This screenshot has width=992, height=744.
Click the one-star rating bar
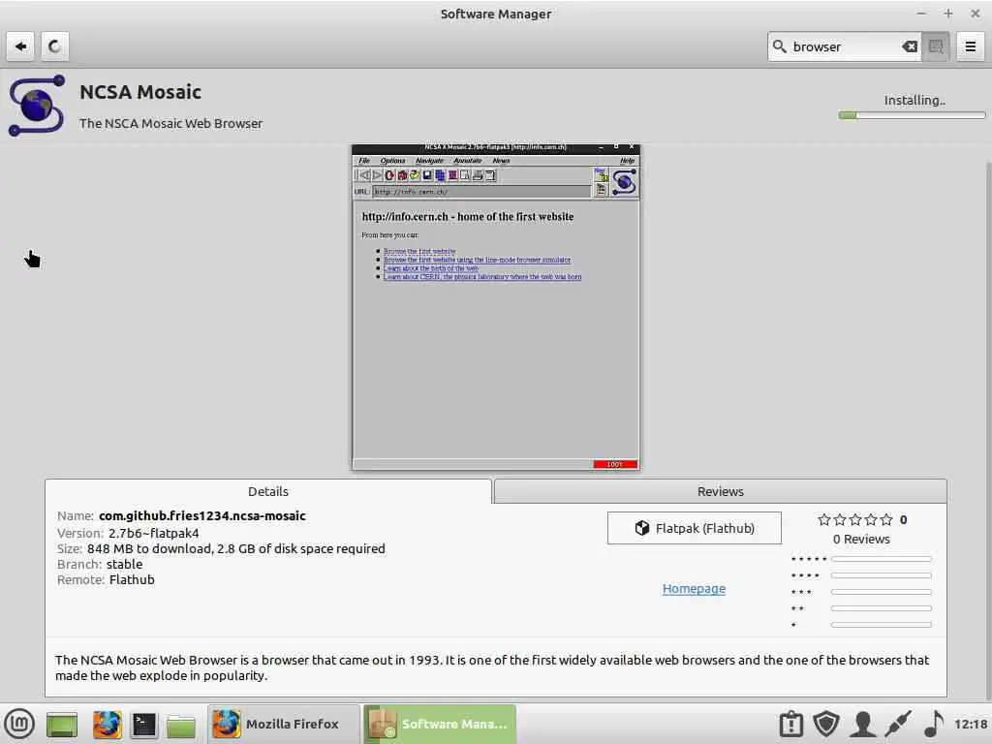[x=882, y=625]
